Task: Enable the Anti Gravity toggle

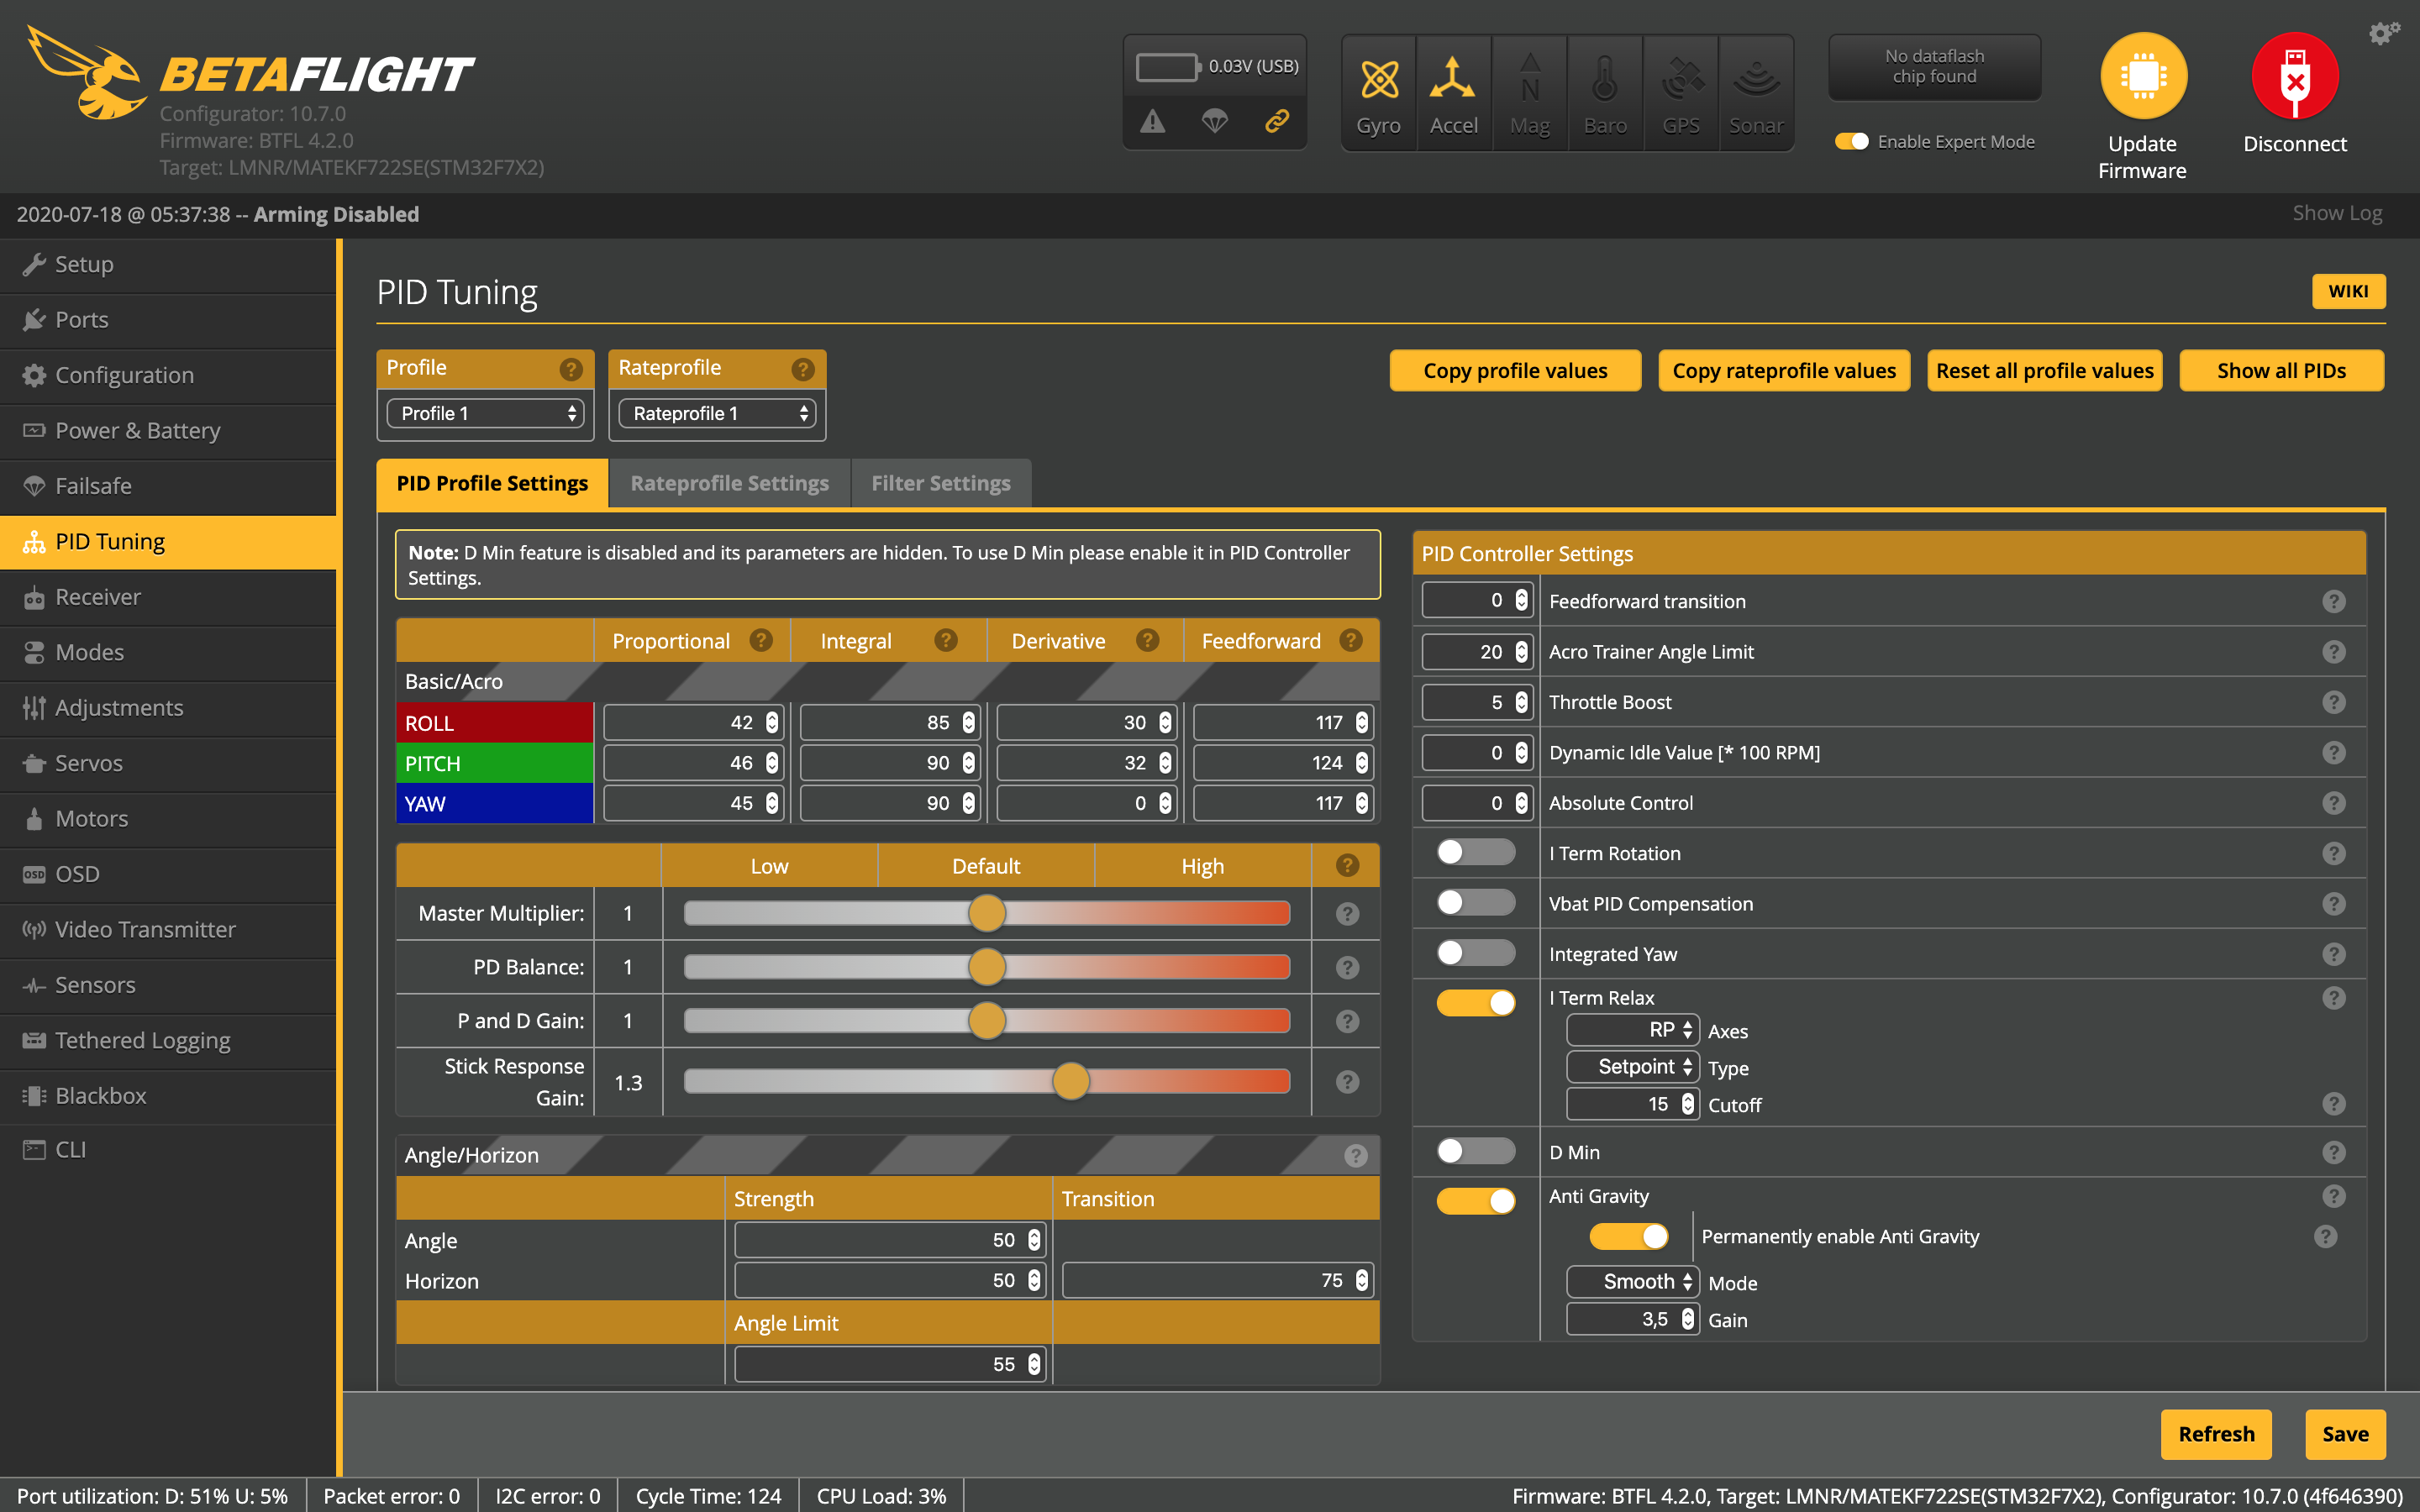Action: pyautogui.click(x=1477, y=1195)
